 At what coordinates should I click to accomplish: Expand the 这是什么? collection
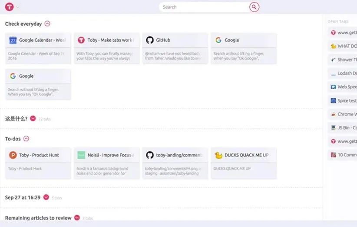pos(33,118)
